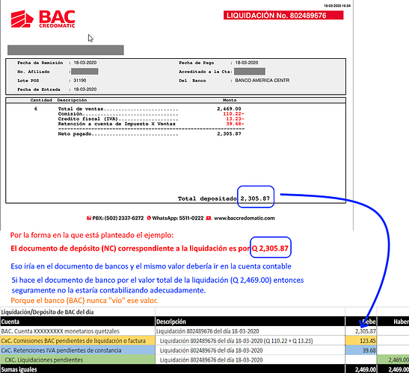This screenshot has width=409, height=373.
Task: Click the Liquidación/Depósito de BAC del día title cell
Action: (x=78, y=312)
